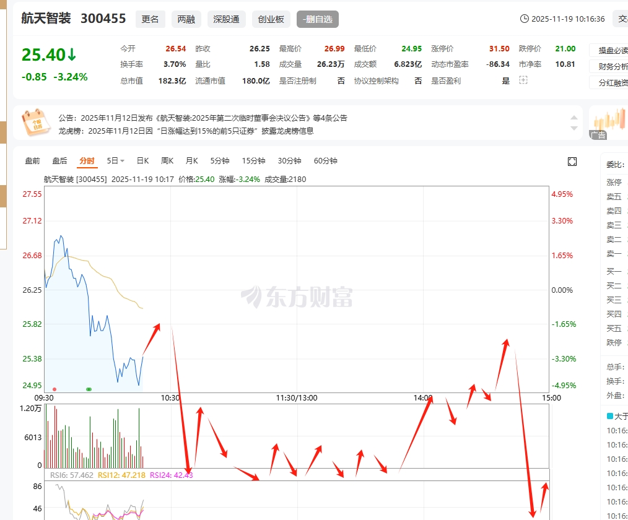
Task: Open the 操盘必读 side link
Action: [x=609, y=50]
